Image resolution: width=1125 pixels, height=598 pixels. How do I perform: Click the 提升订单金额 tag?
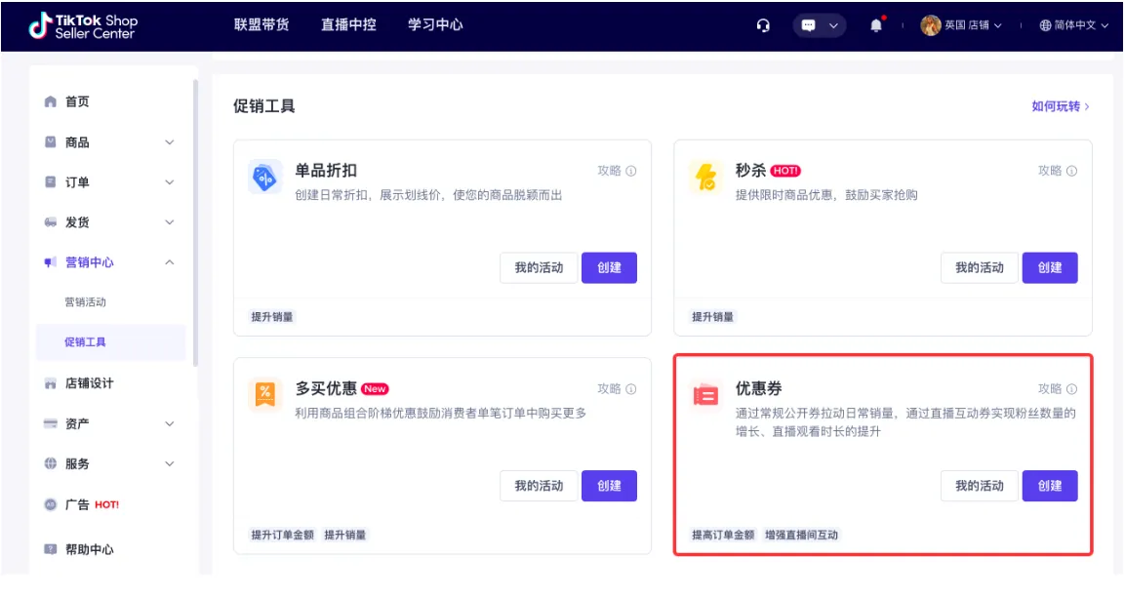pos(283,535)
